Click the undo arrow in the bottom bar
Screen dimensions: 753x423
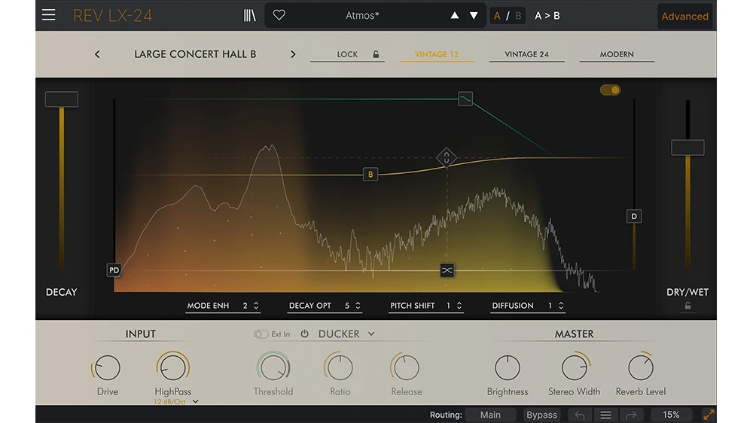[580, 415]
